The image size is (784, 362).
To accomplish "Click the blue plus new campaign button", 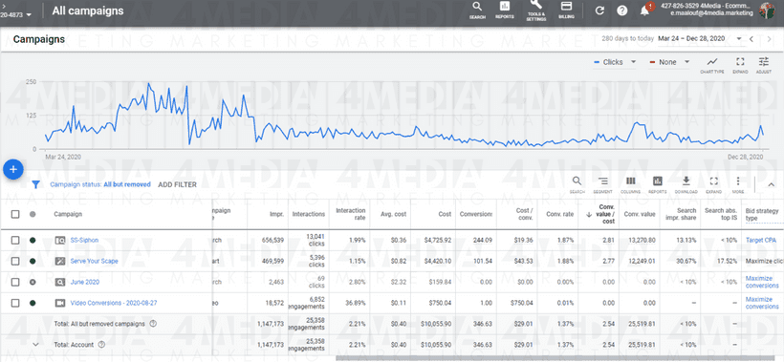I will [13, 170].
